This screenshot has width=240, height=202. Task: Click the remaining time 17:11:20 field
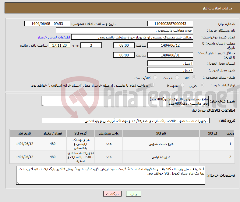click(59, 45)
